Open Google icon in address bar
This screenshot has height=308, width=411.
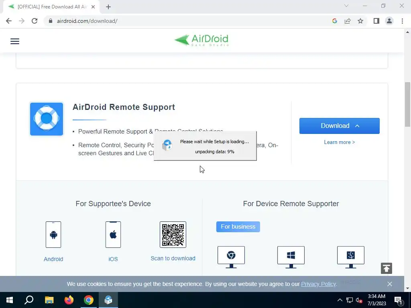(x=334, y=21)
